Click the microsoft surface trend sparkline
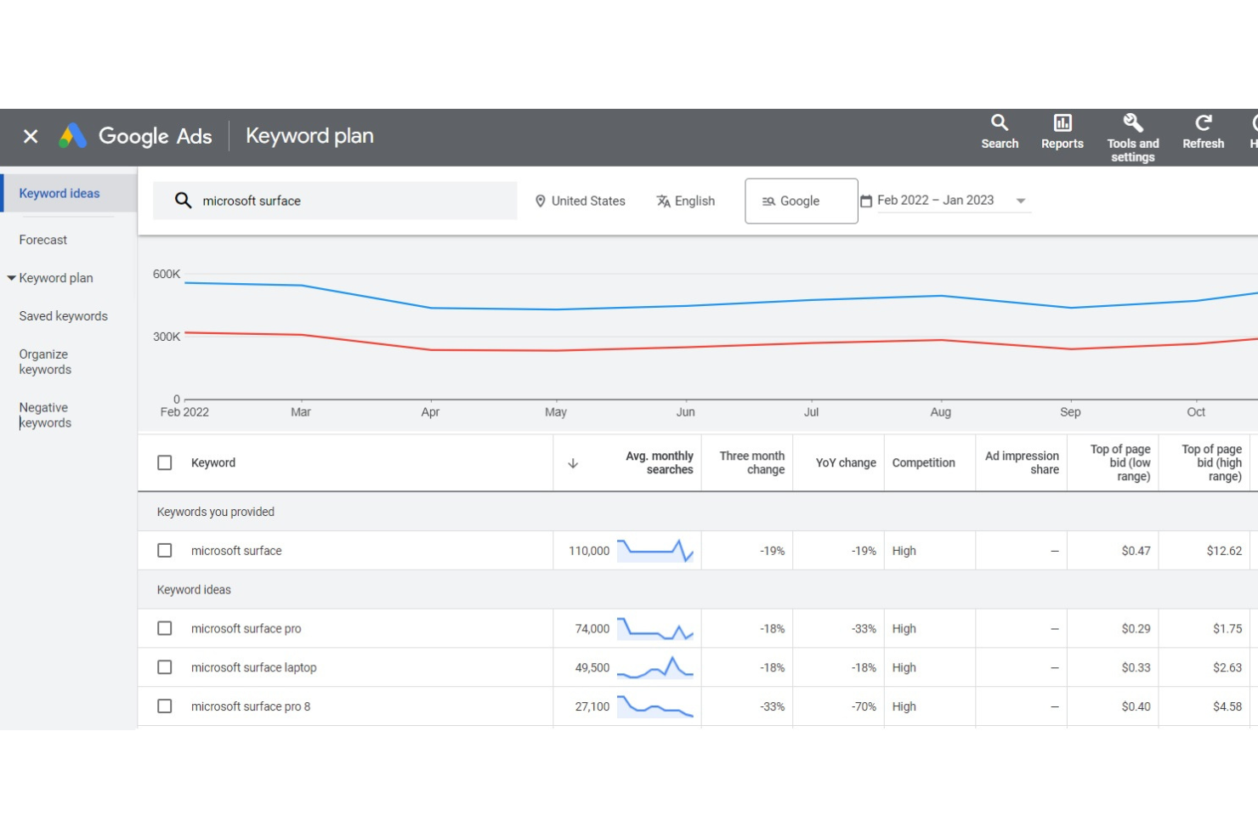Screen dimensions: 1258x839 click(655, 551)
